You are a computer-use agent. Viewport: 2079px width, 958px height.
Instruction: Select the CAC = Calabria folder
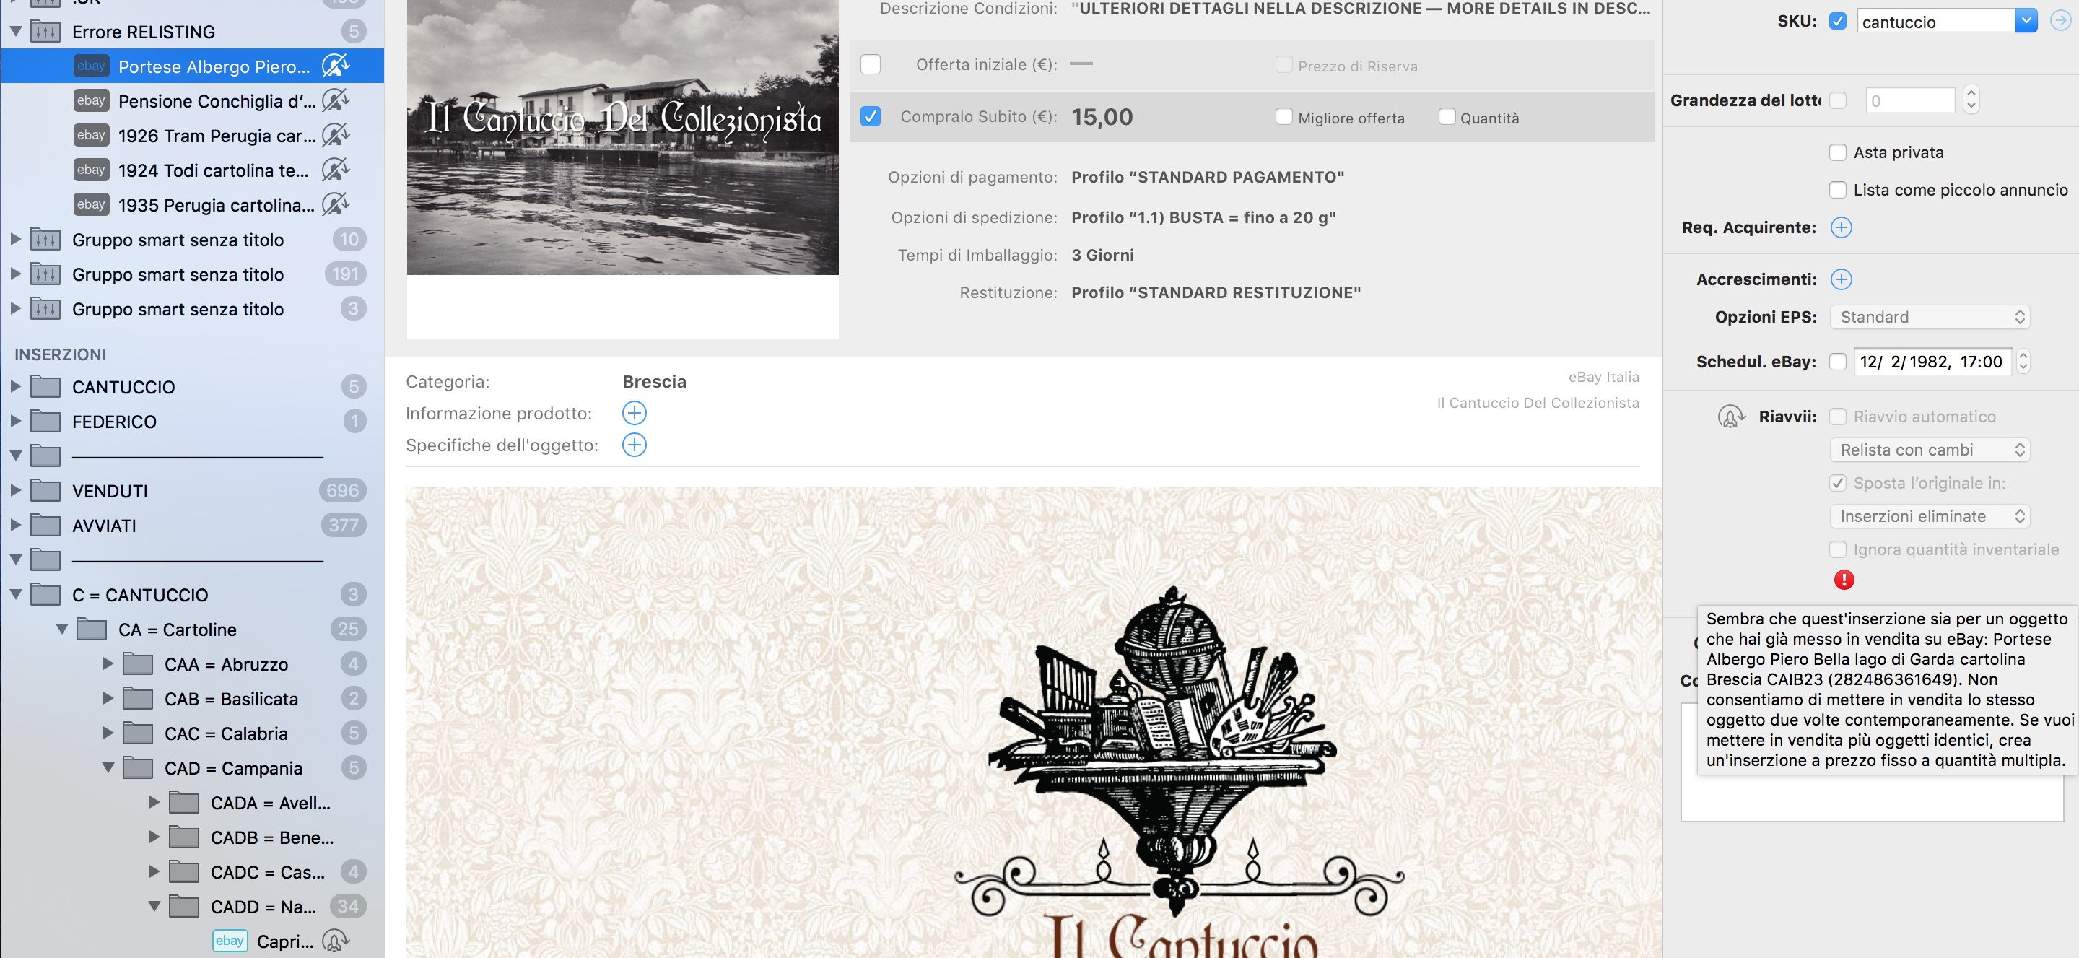(226, 733)
